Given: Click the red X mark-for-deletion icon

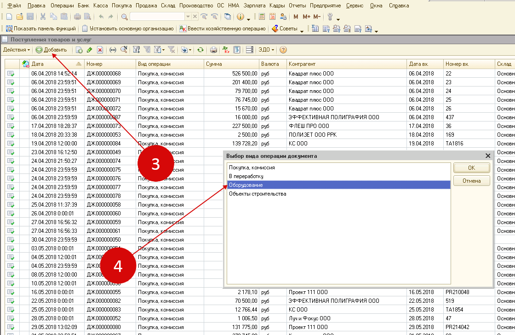Looking at the screenshot, I should point(100,50).
